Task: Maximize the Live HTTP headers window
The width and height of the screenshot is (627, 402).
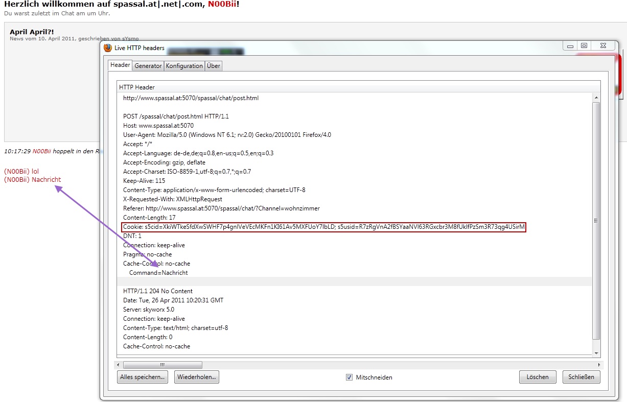Action: click(x=584, y=45)
